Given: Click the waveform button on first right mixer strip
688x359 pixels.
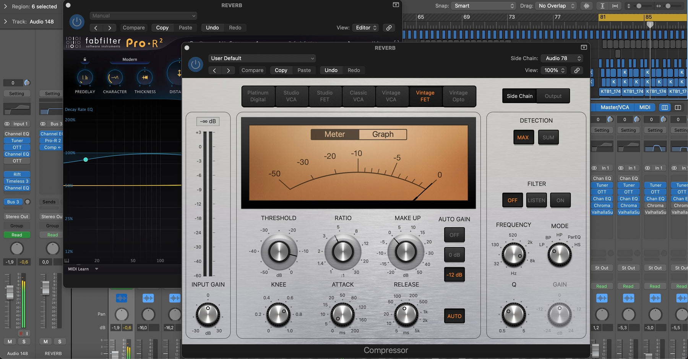Looking at the screenshot, I should tap(602, 298).
